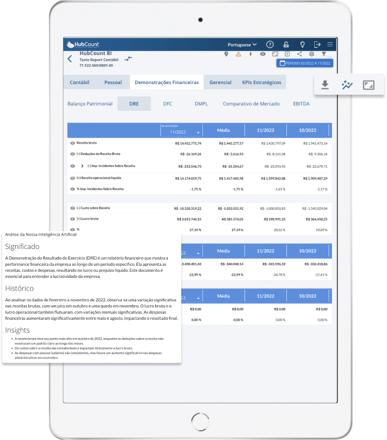Viewport: 387px width, 440px height.
Task: Click Receita bruta value R$ 14.452.775,74
Action: (x=188, y=143)
